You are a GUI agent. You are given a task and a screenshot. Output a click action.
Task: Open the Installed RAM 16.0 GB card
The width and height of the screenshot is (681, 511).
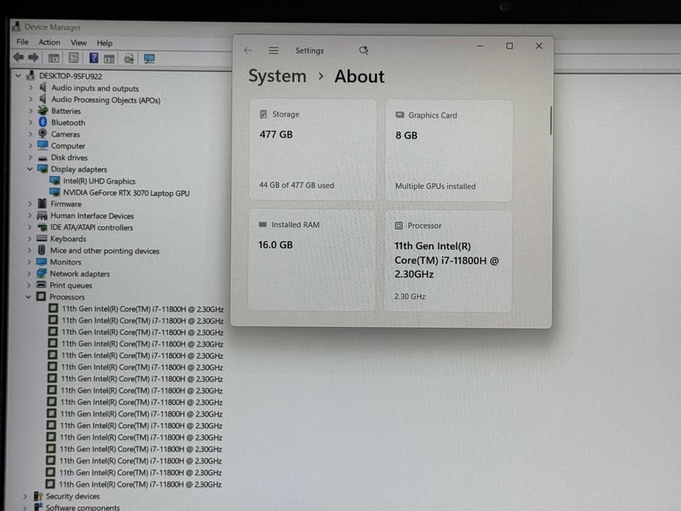(x=312, y=260)
